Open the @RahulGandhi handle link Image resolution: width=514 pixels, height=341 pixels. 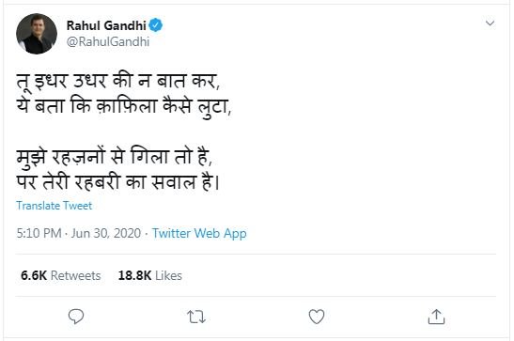pos(108,42)
